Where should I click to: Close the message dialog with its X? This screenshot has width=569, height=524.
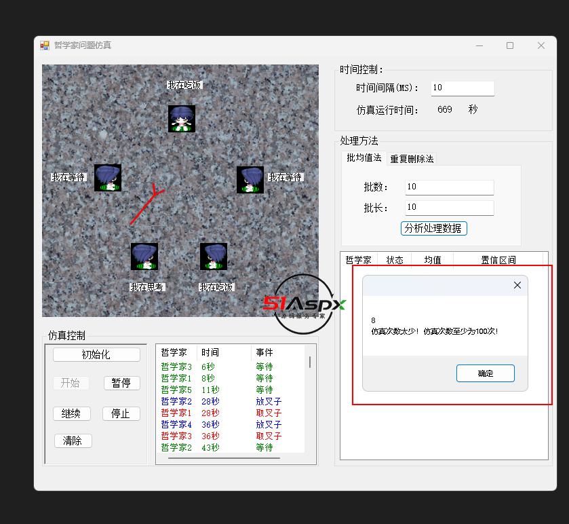pyautogui.click(x=517, y=286)
